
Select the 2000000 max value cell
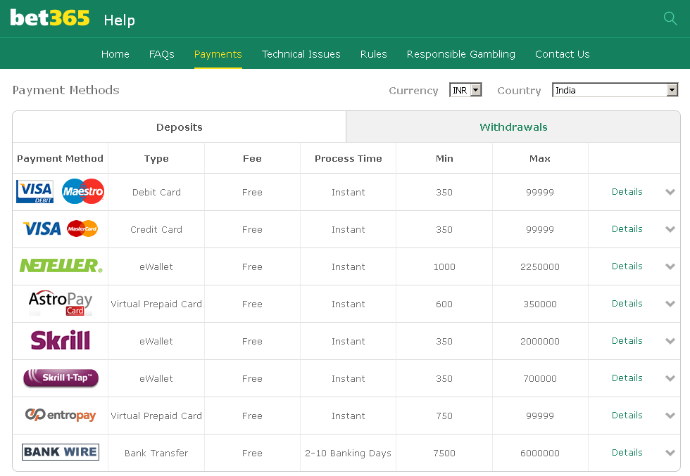(540, 342)
